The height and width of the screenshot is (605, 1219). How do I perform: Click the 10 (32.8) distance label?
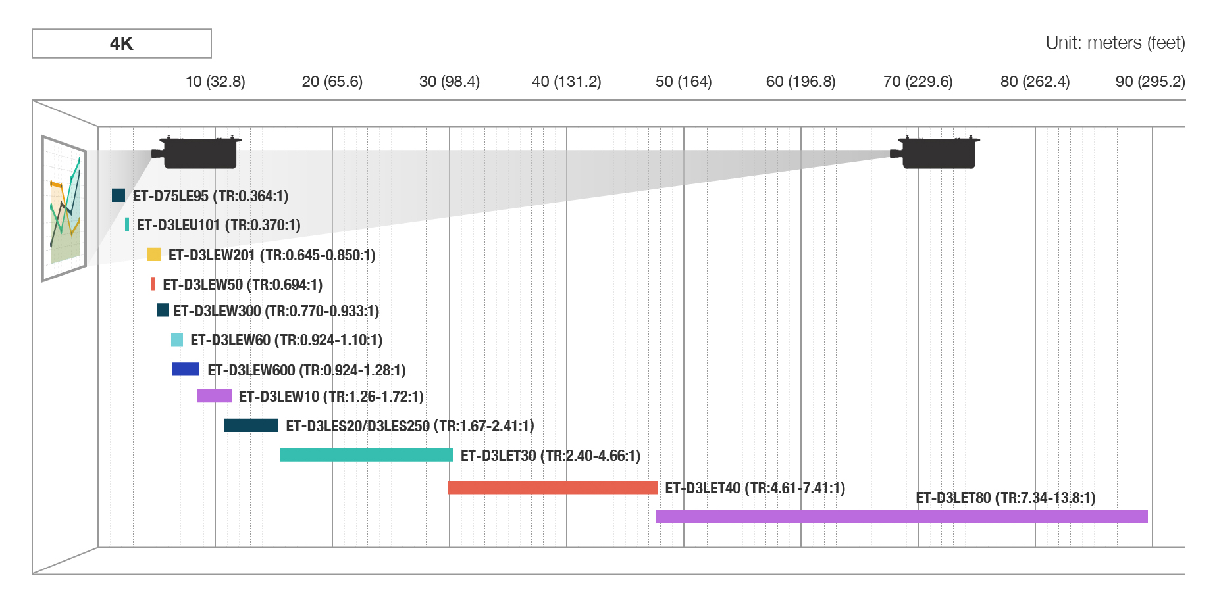pos(215,82)
